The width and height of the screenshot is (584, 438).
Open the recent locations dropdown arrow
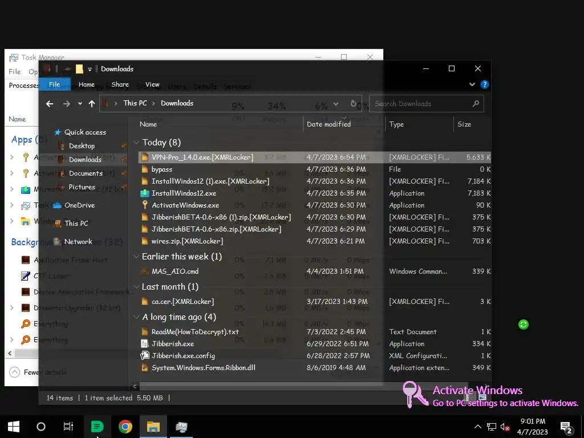[80, 104]
